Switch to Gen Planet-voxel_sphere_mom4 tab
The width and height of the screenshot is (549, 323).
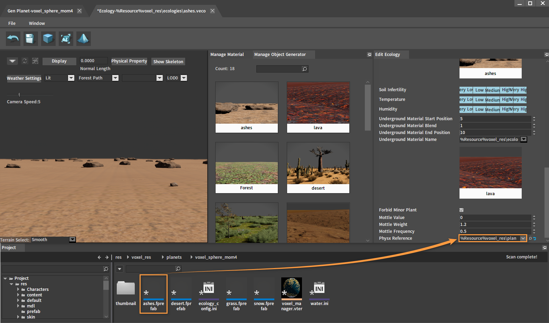[x=40, y=11]
